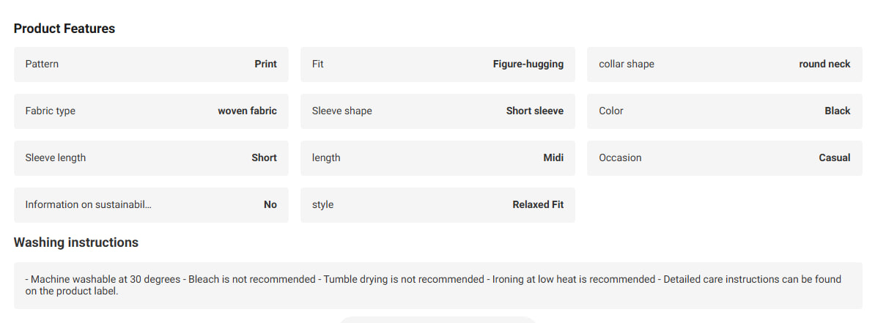Click the Sleeve shape Short sleeve cell
Image resolution: width=875 pixels, height=323 pixels.
click(437, 111)
